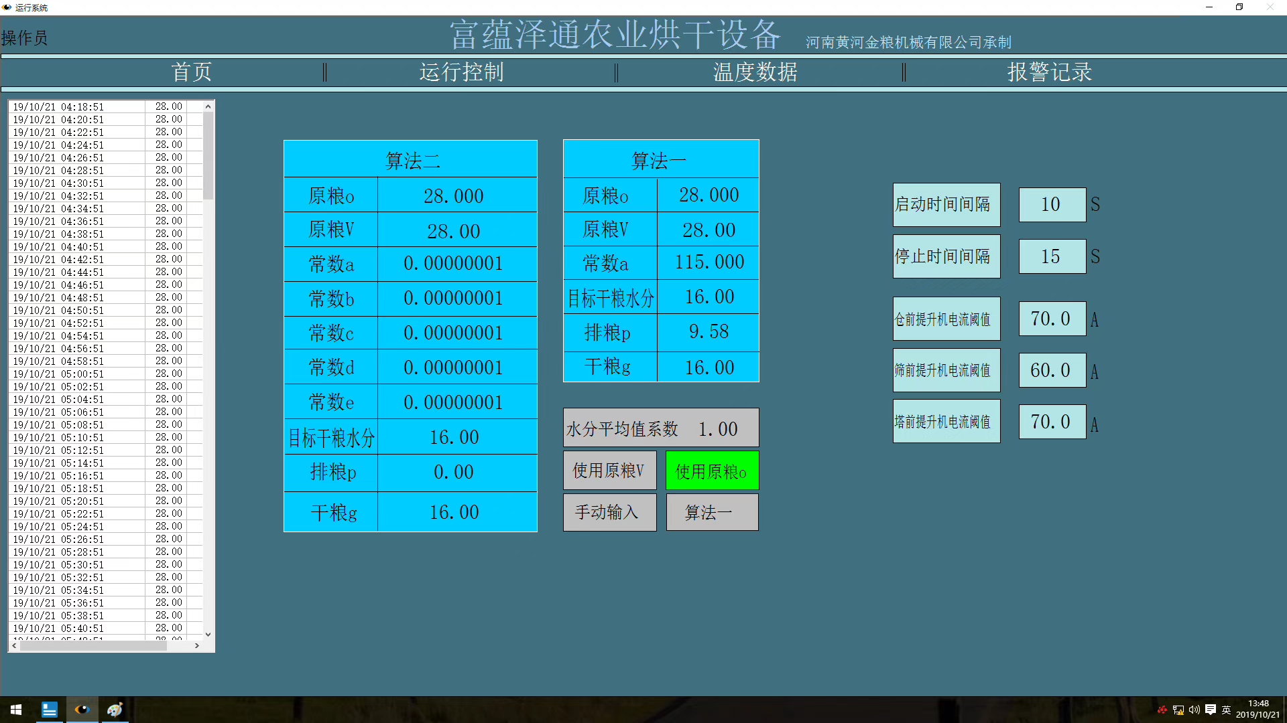The height and width of the screenshot is (723, 1287).
Task: Click the left arrow of horizontal scrollbar
Action: (x=14, y=646)
